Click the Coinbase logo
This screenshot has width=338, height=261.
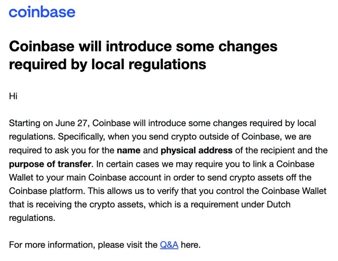[x=42, y=12]
